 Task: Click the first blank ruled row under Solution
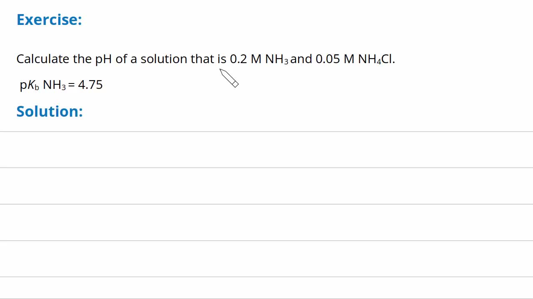tap(266, 150)
